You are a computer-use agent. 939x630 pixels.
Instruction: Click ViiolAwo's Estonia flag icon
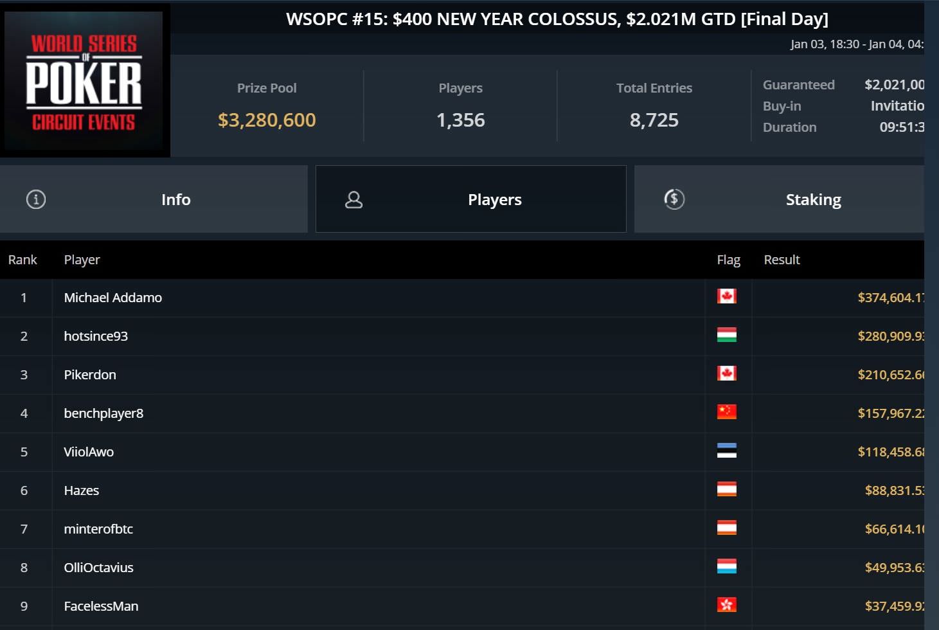point(727,451)
